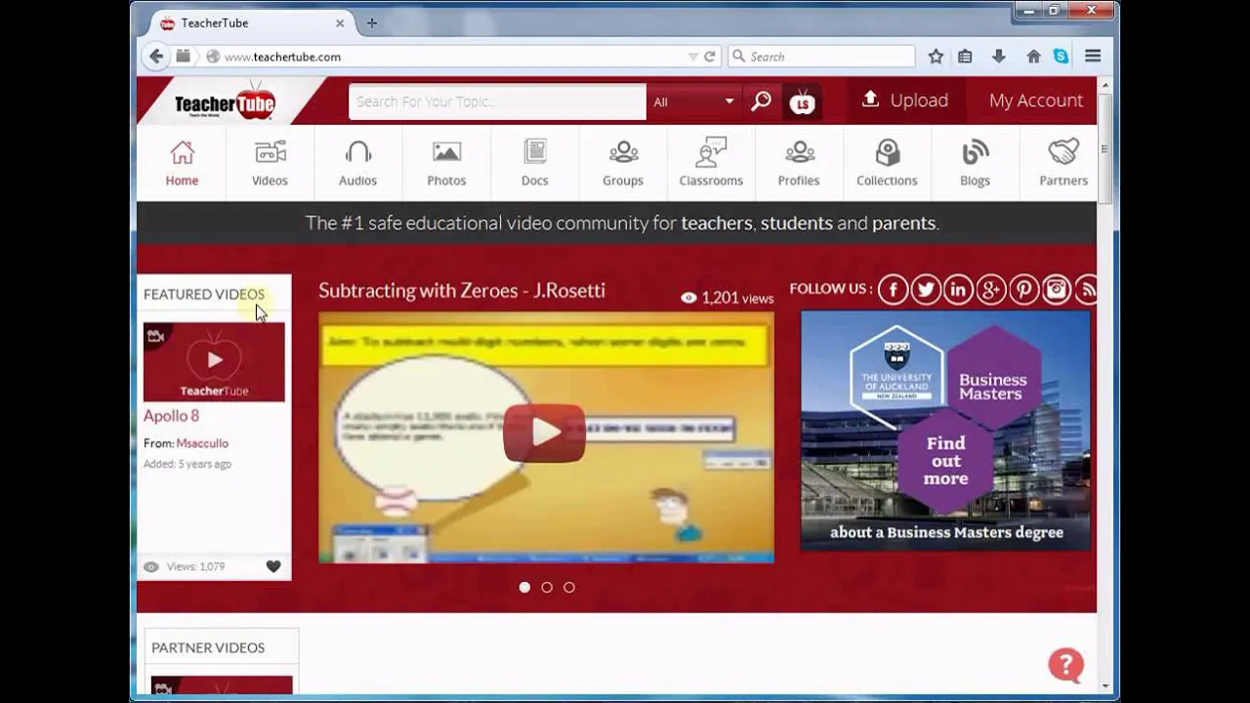Open the bookmarks list icon
This screenshot has width=1250, height=703.
coord(965,57)
